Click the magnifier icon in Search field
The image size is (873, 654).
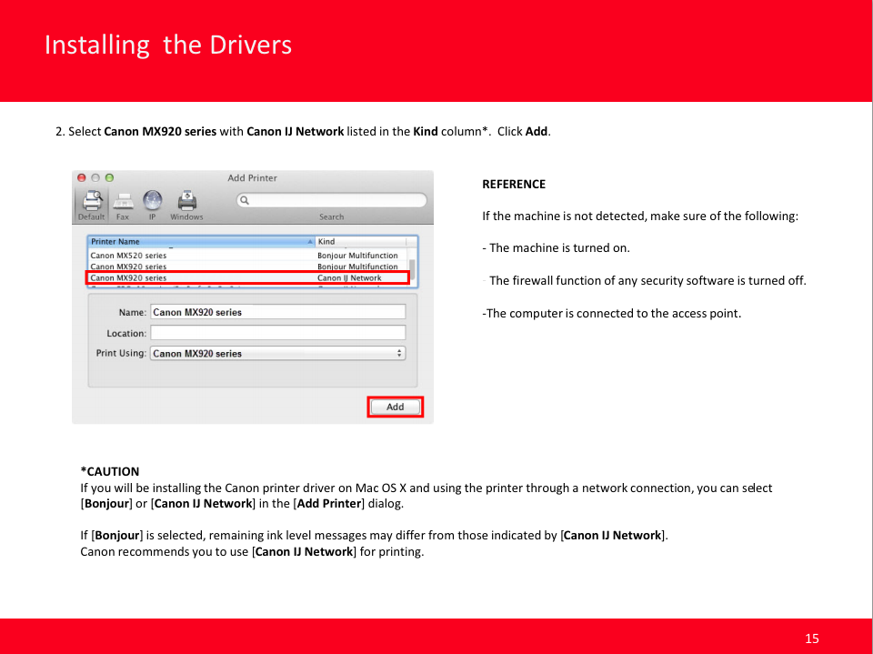coord(245,200)
